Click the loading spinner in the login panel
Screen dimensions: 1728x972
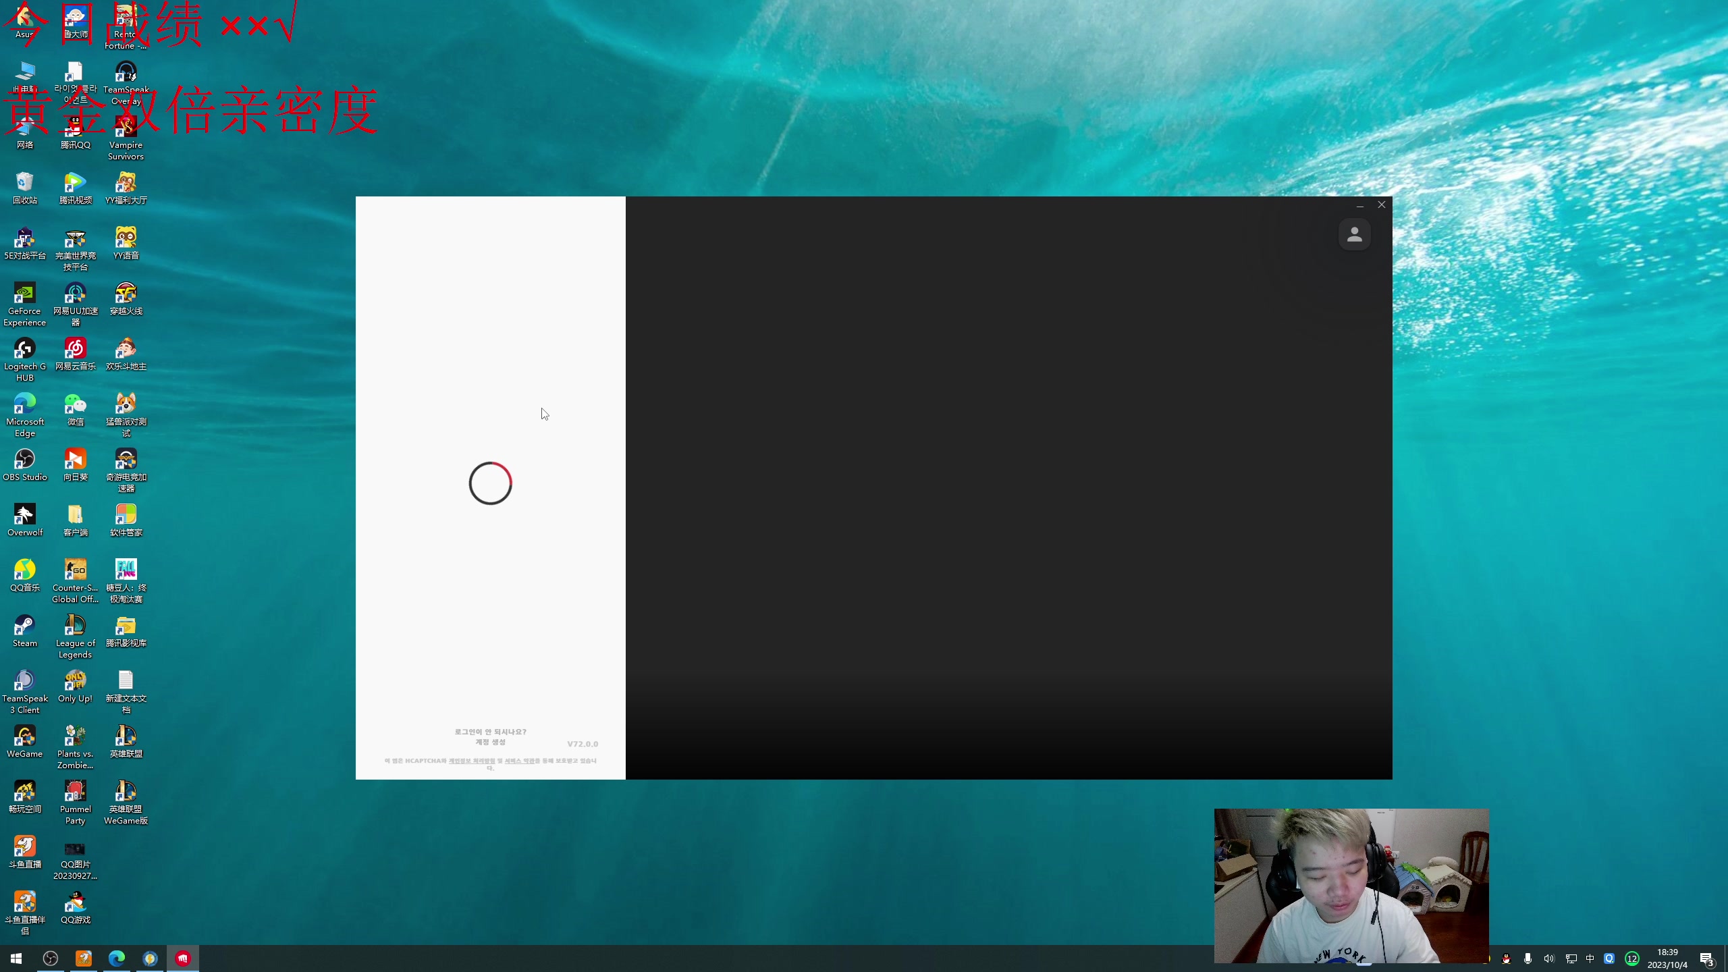pyautogui.click(x=491, y=483)
